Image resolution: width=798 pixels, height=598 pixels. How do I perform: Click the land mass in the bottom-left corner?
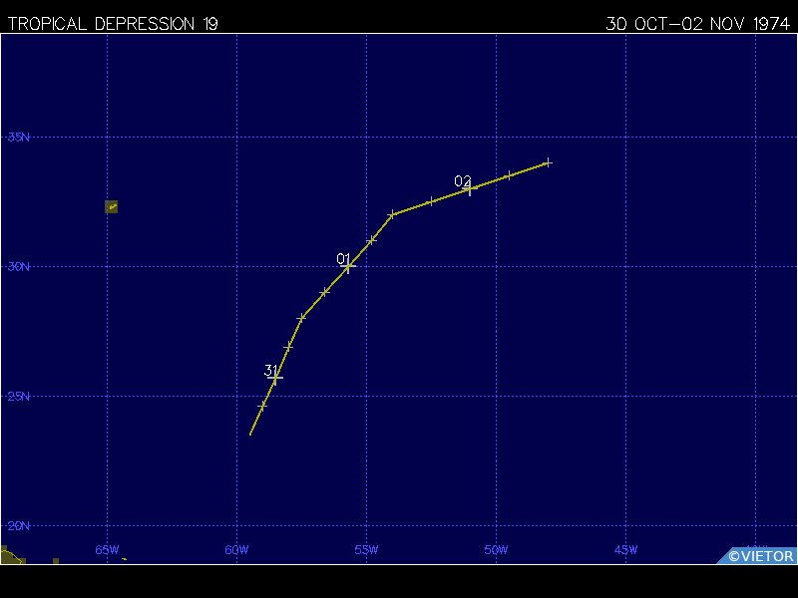point(11,556)
